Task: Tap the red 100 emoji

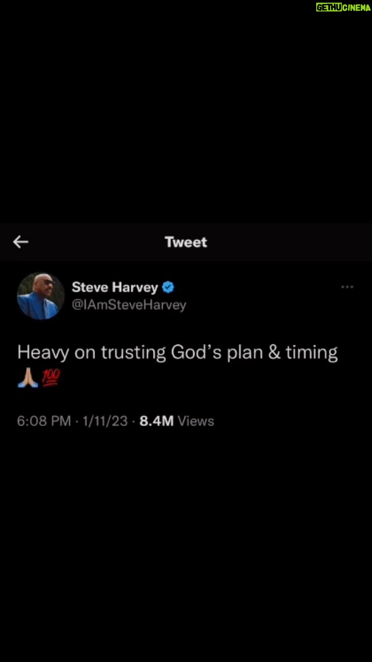Action: pos(51,379)
